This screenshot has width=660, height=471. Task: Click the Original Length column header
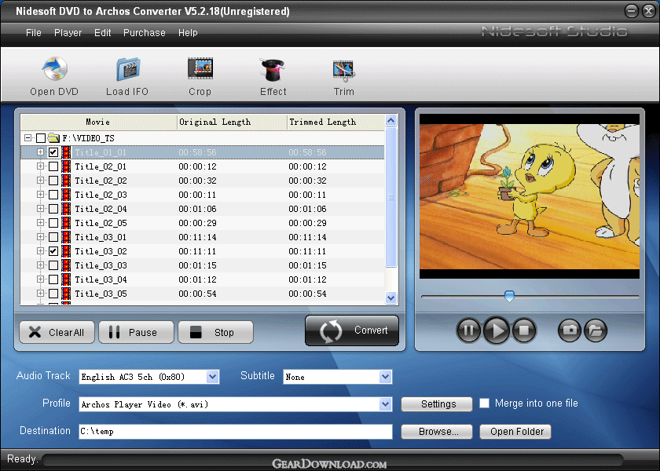click(x=232, y=122)
